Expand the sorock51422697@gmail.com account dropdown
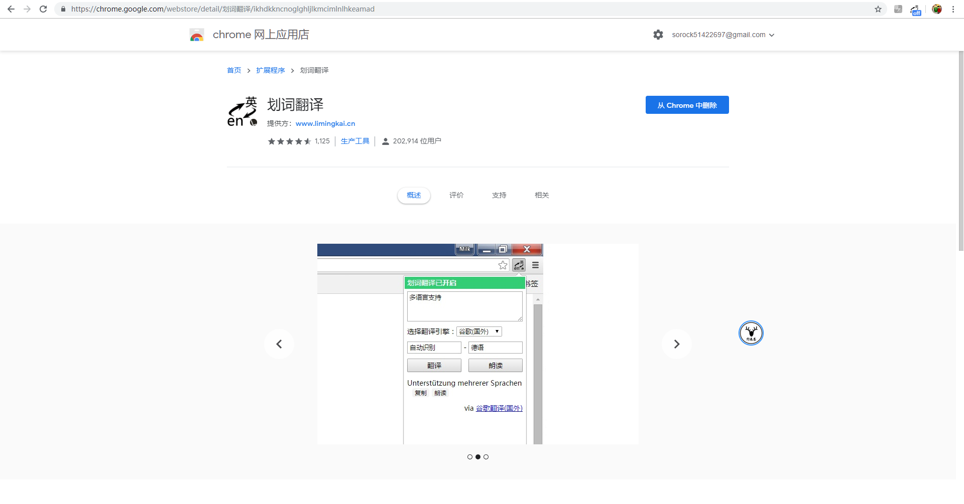The image size is (964, 504). click(724, 35)
